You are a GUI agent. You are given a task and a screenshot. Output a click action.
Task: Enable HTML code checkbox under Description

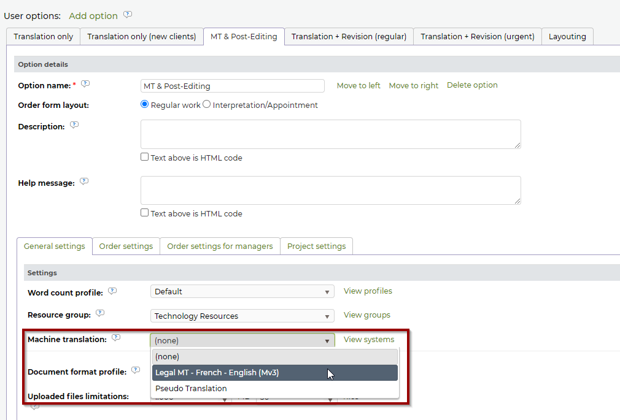[x=145, y=157]
